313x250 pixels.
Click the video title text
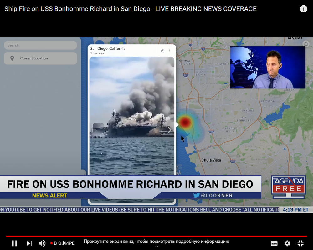click(130, 9)
